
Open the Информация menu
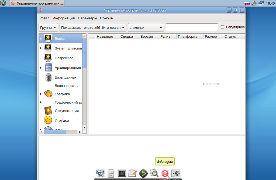coord(64,18)
